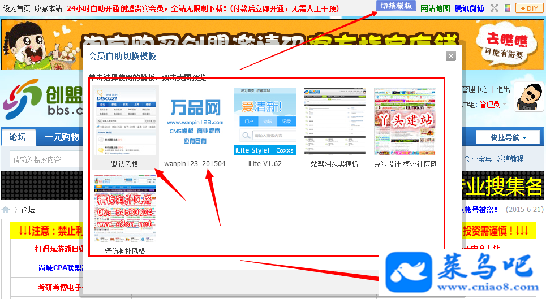Click the home breadcrumb icon
This screenshot has height=299, width=546.
click(x=6, y=210)
